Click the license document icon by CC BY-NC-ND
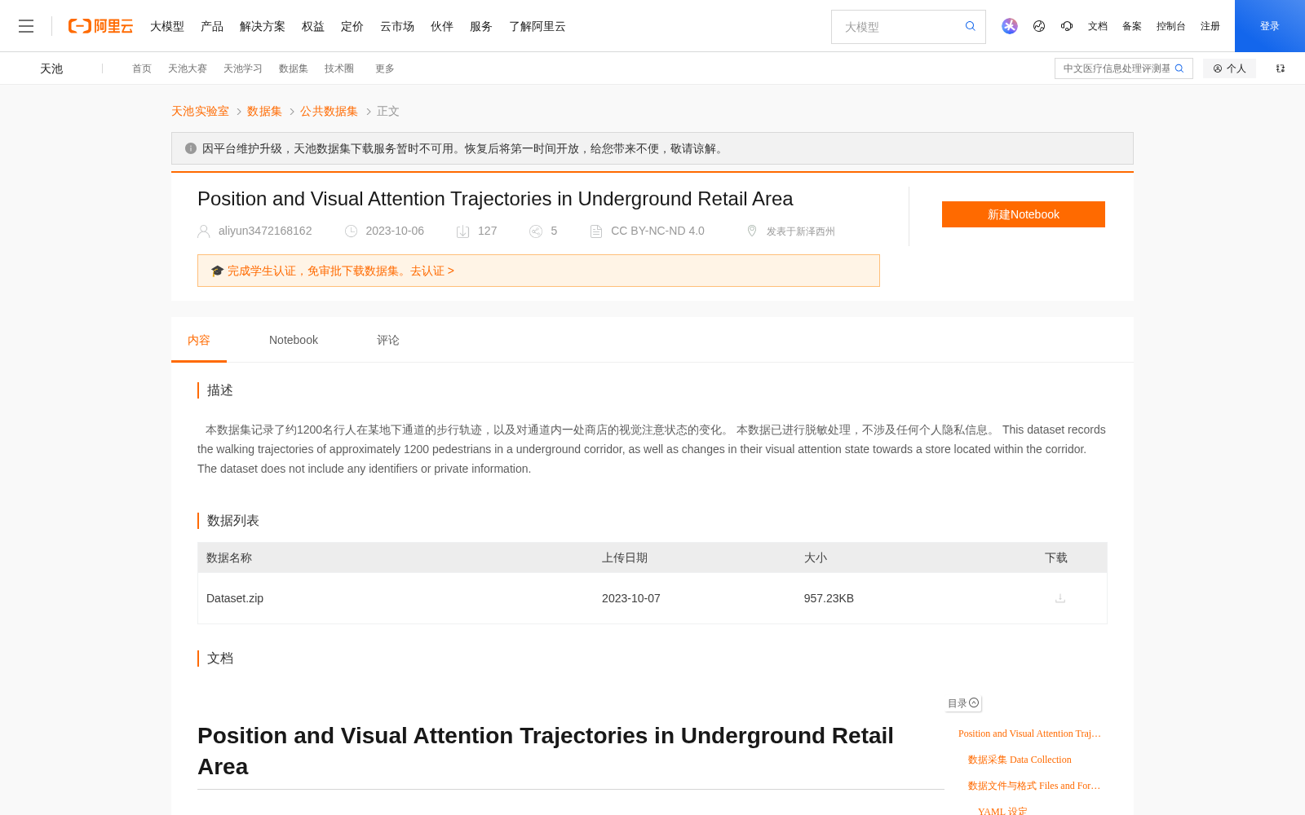This screenshot has width=1305, height=815. [x=596, y=231]
